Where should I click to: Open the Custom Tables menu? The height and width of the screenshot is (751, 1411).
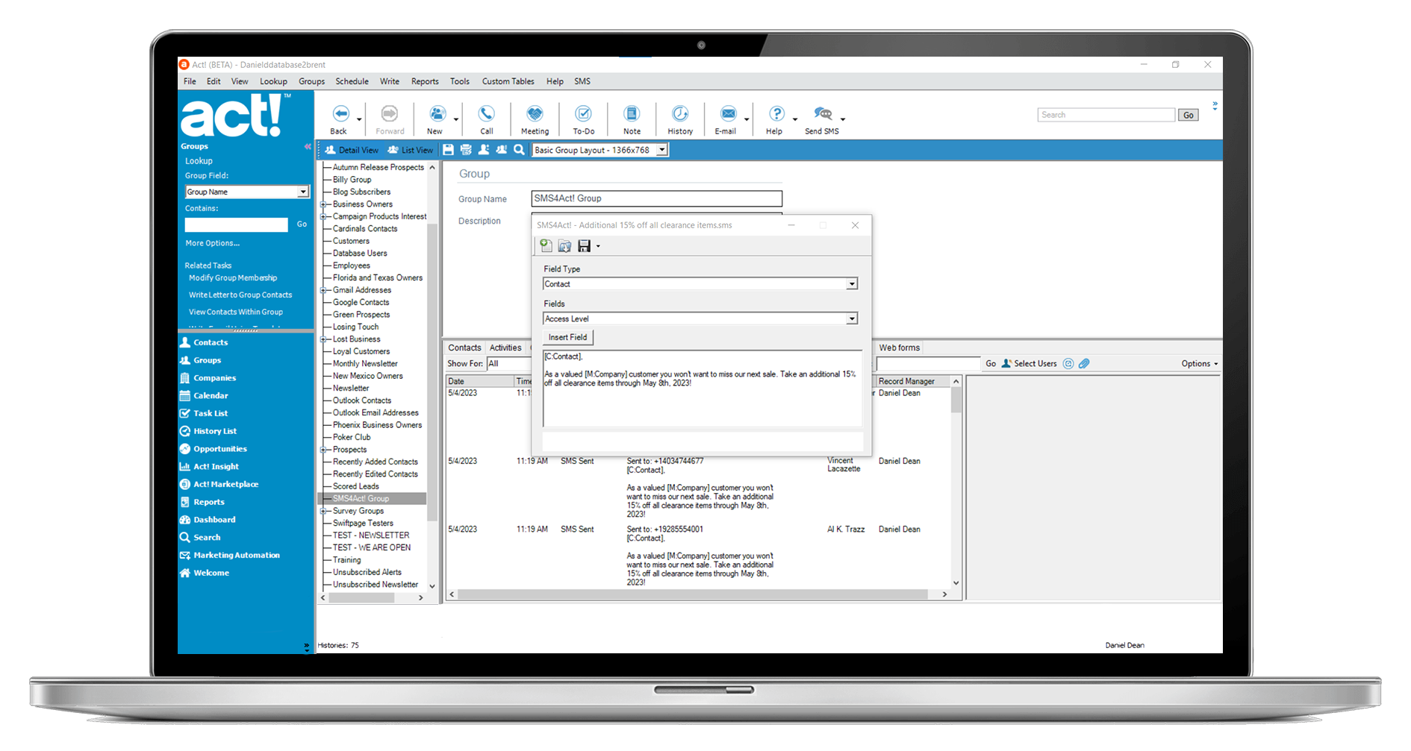[x=508, y=81]
